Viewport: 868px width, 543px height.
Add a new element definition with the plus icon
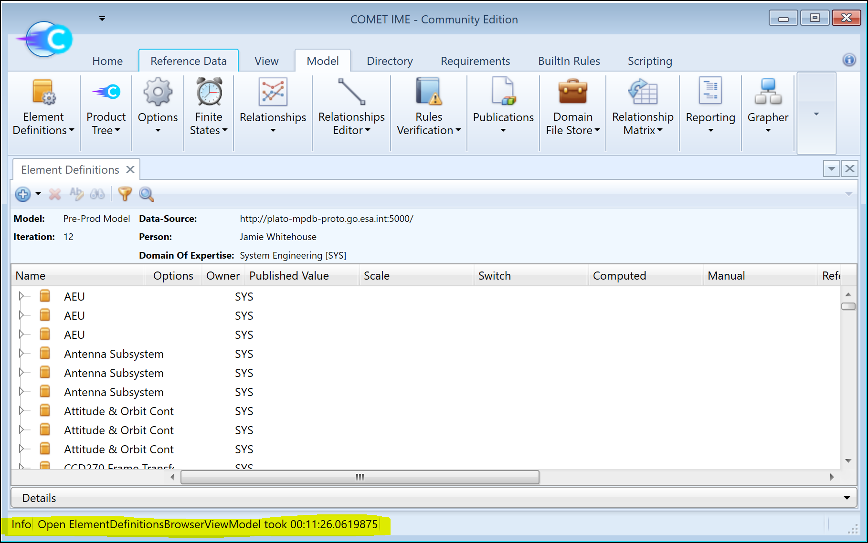[23, 194]
